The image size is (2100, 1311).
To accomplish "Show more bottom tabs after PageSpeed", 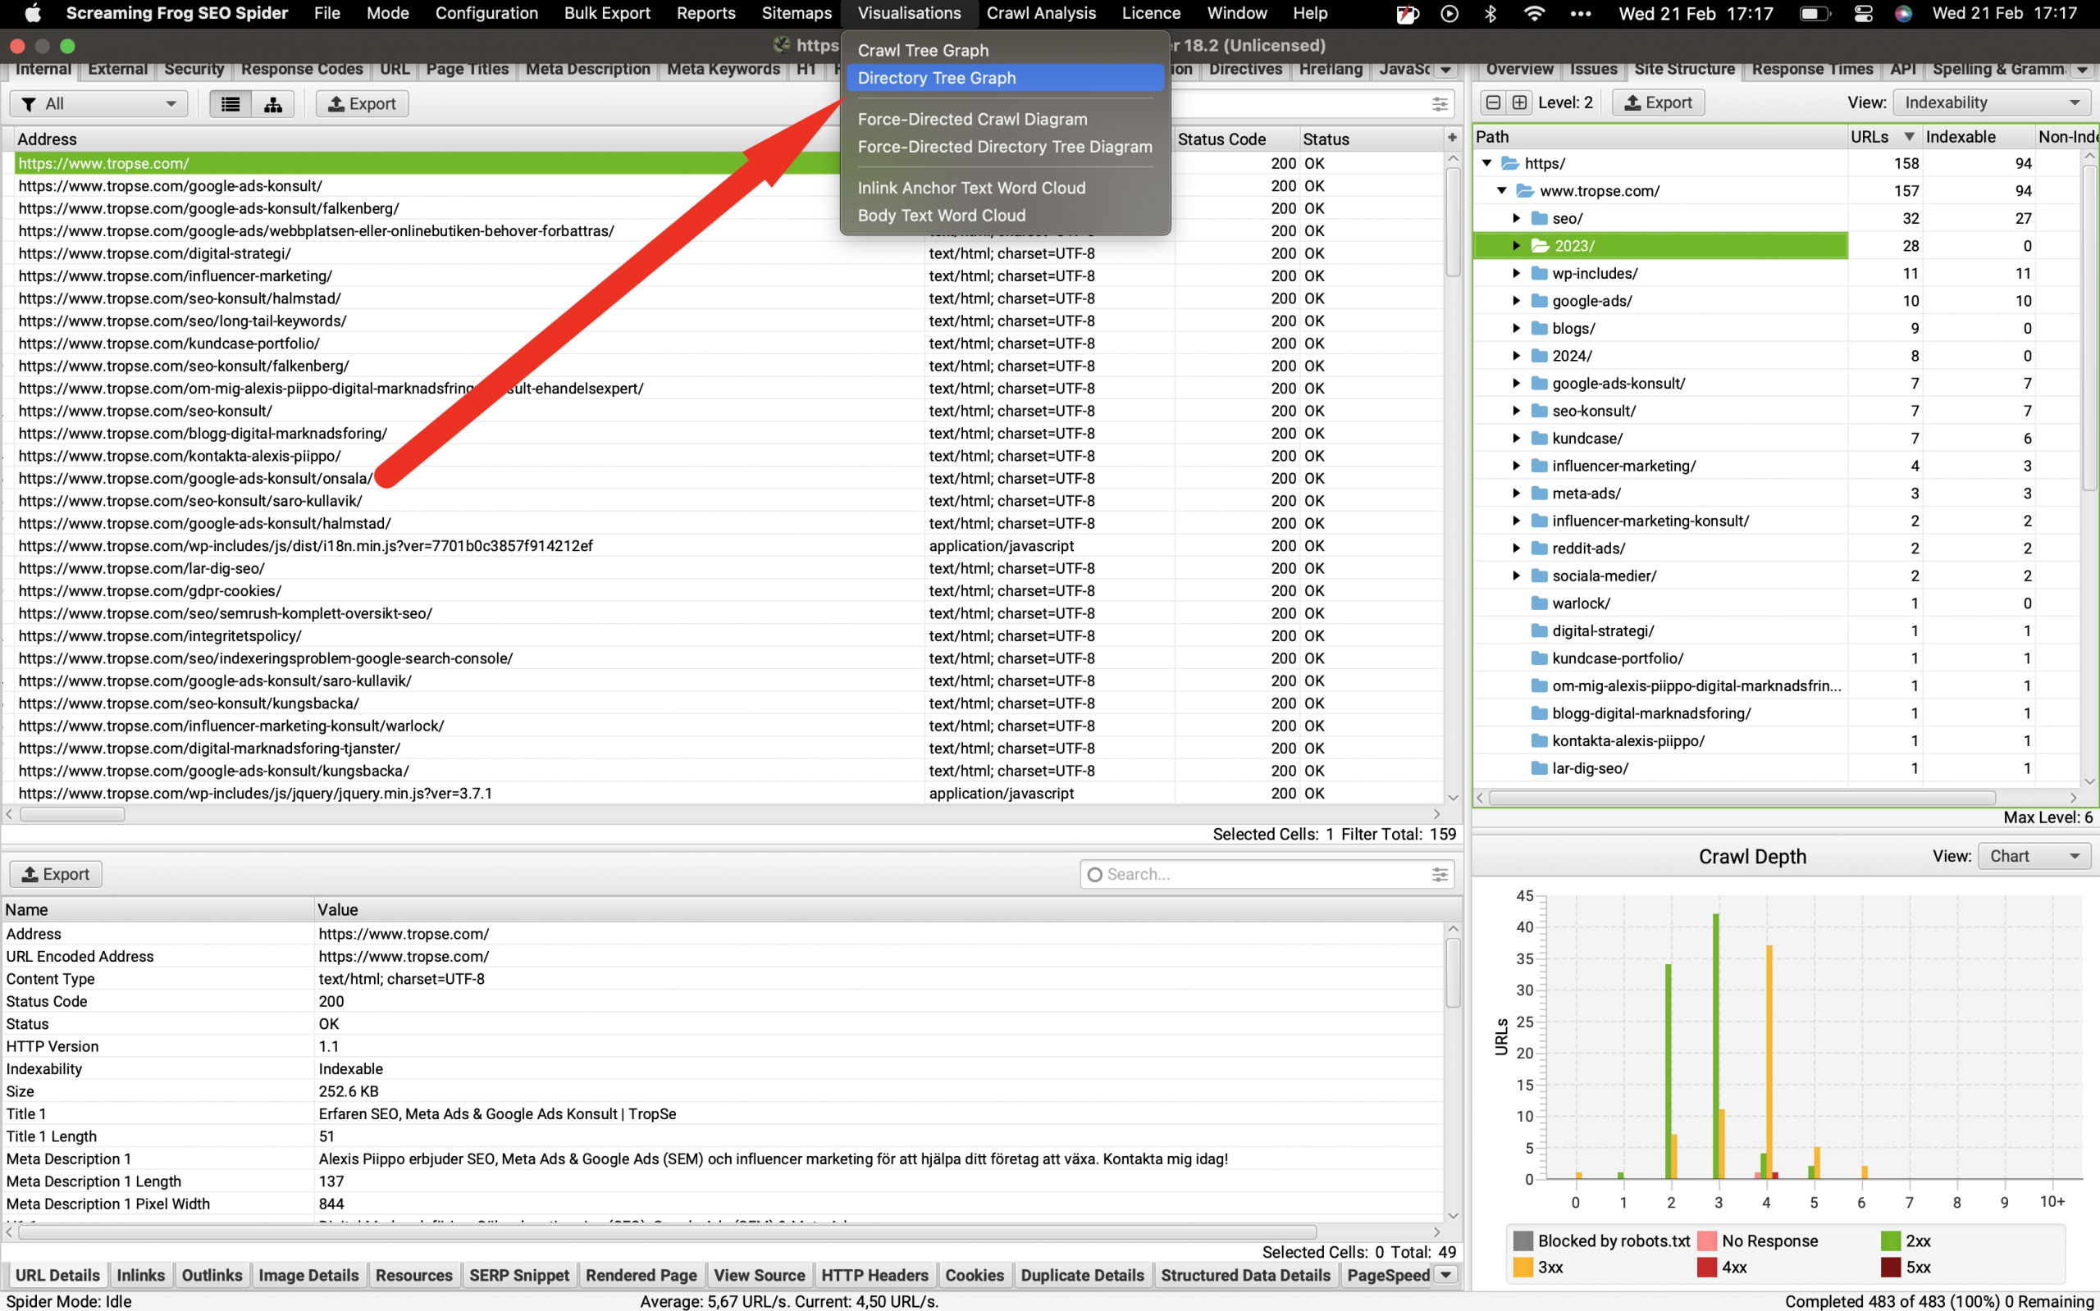I will tap(1446, 1275).
